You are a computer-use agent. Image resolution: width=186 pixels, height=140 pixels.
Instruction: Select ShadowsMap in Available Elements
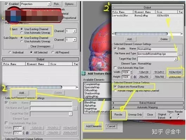coord(92,93)
